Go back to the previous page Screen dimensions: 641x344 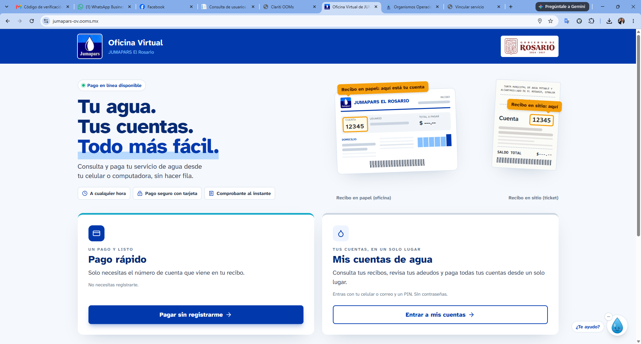coord(8,21)
